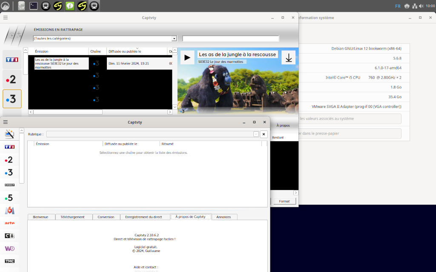Select the TF1 channel icon
Viewport: 436px width, 272px height.
9,147
